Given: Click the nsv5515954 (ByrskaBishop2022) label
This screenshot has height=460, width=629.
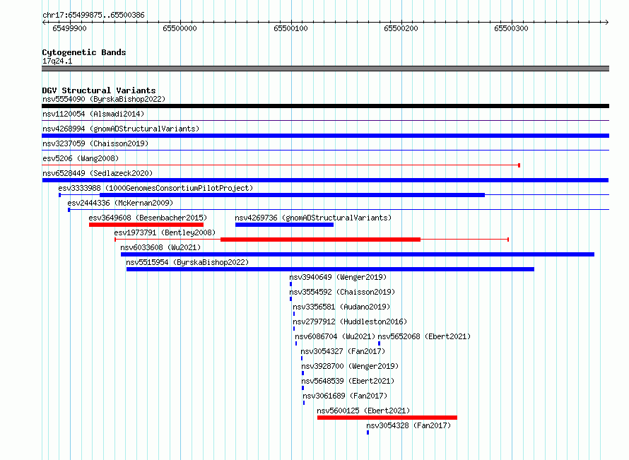Looking at the screenshot, I should pyautogui.click(x=187, y=262).
